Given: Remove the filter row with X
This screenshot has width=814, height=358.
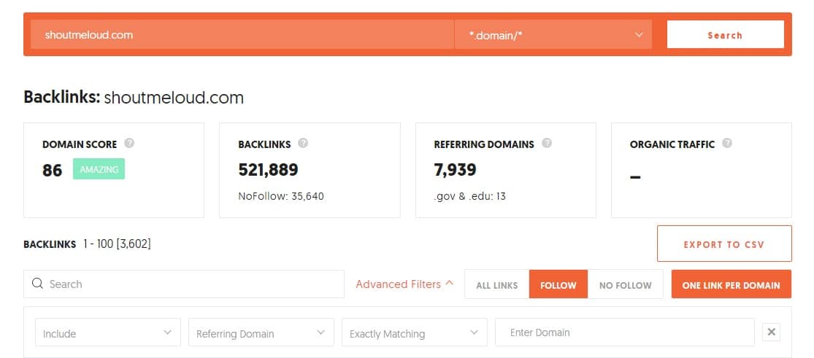Looking at the screenshot, I should 772,332.
